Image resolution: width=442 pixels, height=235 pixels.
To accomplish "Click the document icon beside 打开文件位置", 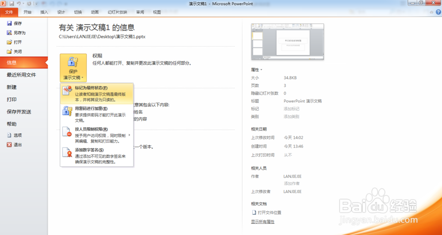I will [254, 212].
